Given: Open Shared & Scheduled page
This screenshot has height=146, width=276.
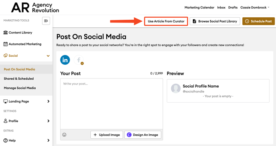Looking at the screenshot, I should (19, 78).
